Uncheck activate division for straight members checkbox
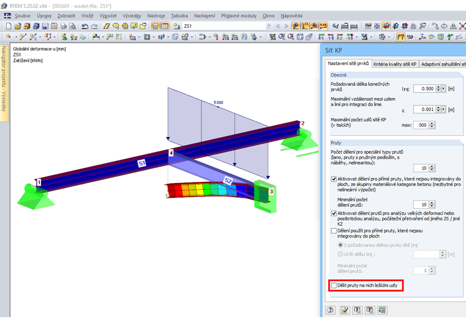This screenshot has width=466, height=319. [x=334, y=179]
